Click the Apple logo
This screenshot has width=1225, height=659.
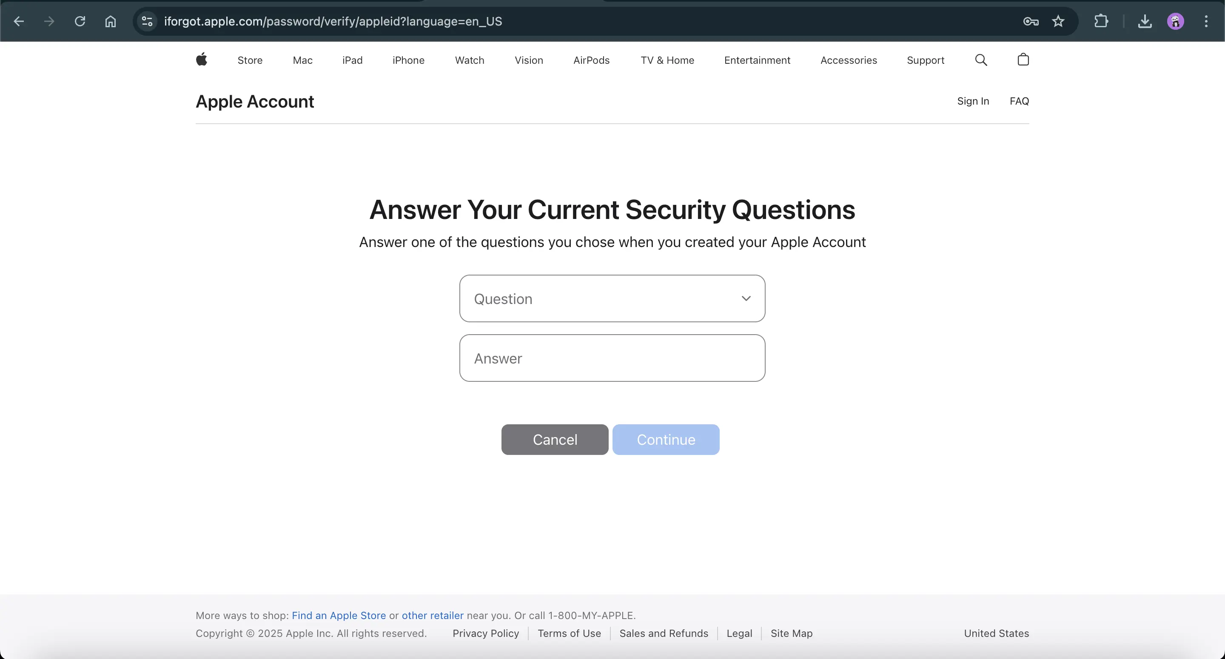202,60
